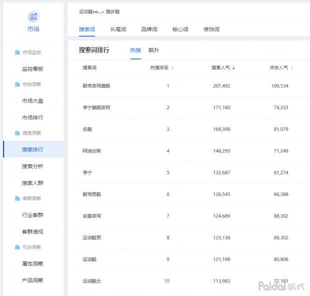Open 搜索分析 in the sidebar
Screen dimensions: 310x296
tap(32, 166)
